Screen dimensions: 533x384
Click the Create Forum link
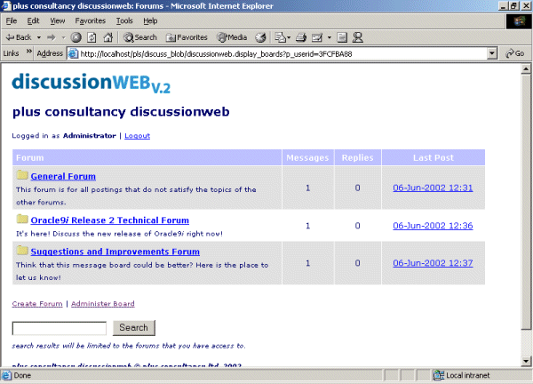(37, 304)
